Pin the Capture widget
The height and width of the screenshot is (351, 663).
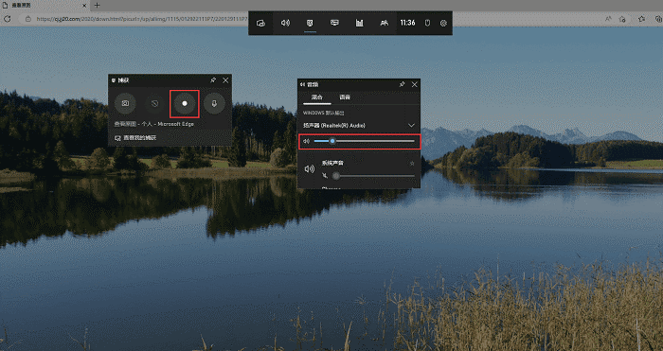click(213, 80)
